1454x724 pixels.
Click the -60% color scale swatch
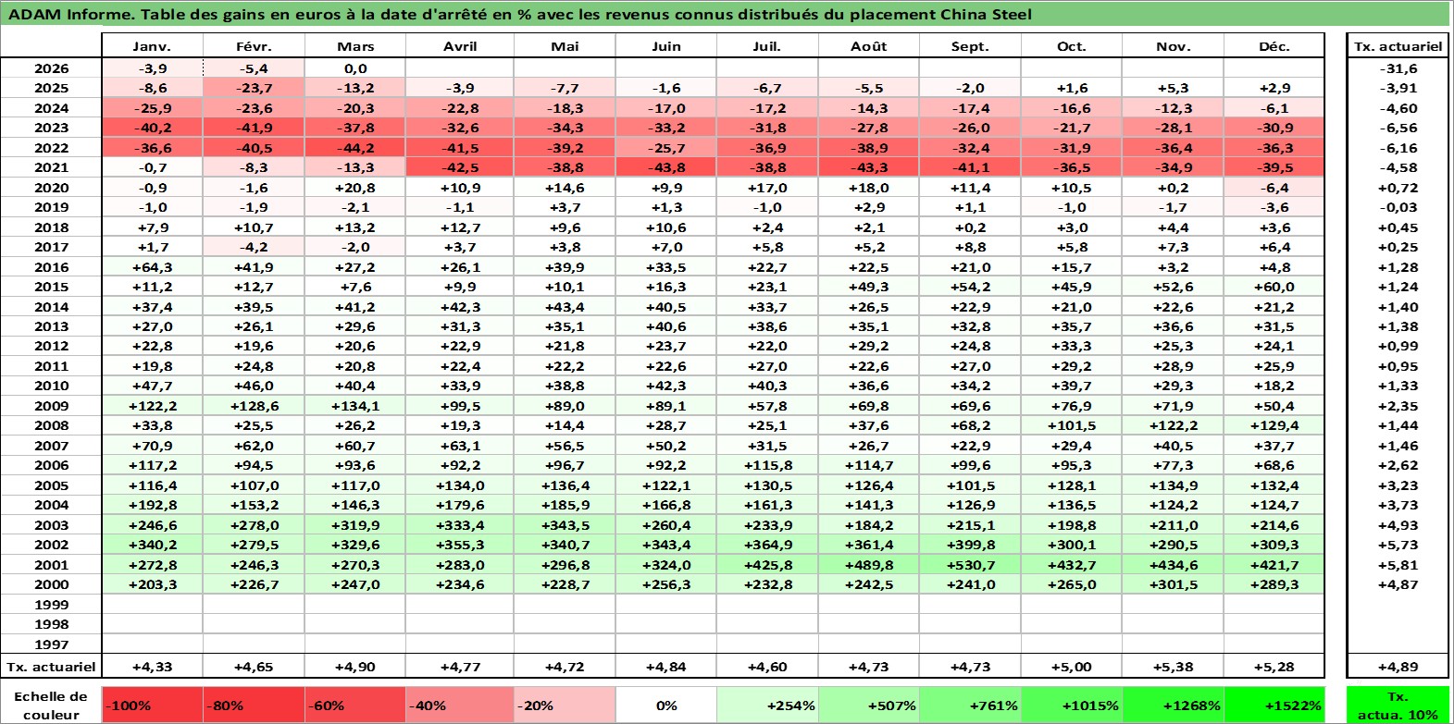pyautogui.click(x=355, y=706)
